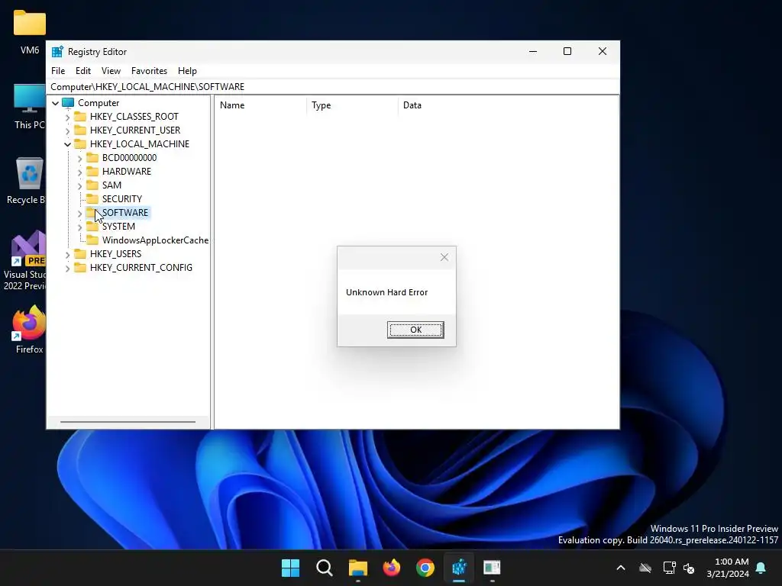Expand the SOFTWARE key chevron
This screenshot has width=782, height=586.
(79, 214)
